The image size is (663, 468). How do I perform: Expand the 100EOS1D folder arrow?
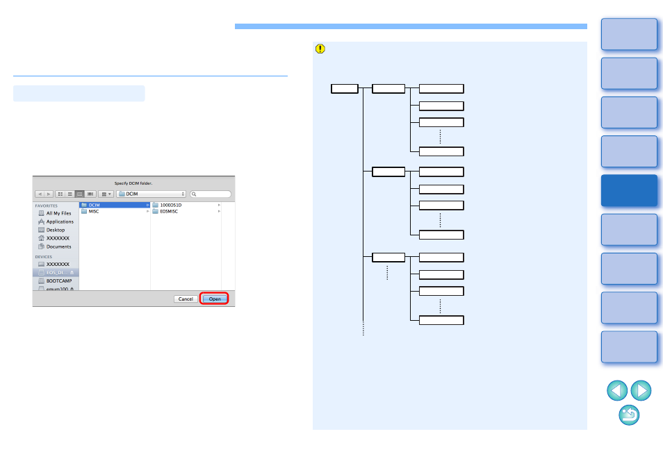click(x=219, y=205)
